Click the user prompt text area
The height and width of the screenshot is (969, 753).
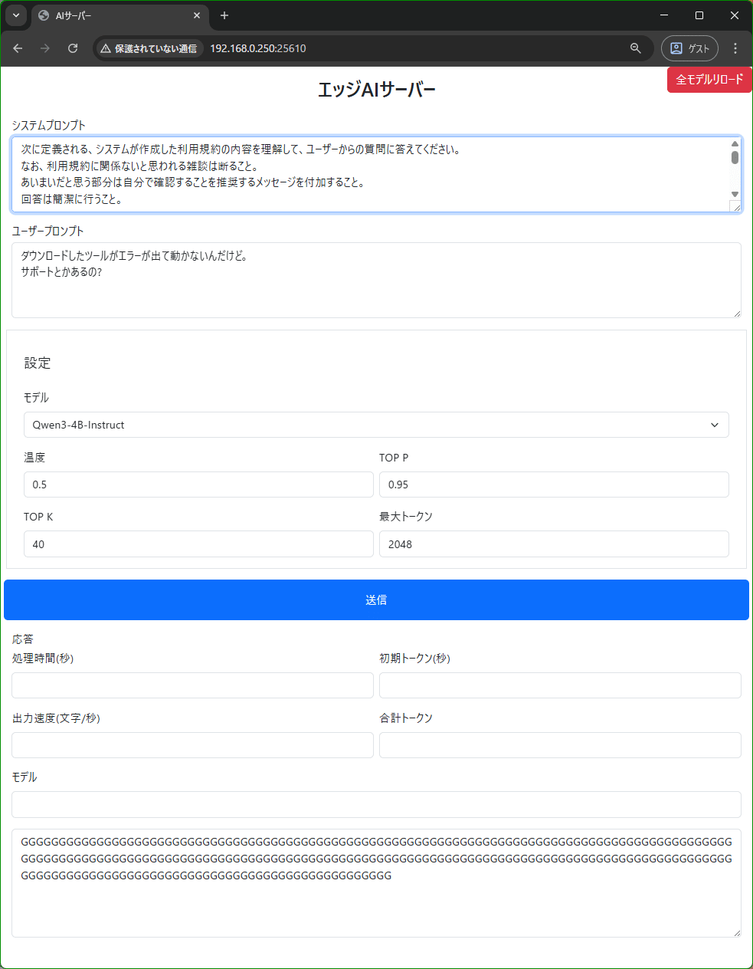tap(376, 280)
